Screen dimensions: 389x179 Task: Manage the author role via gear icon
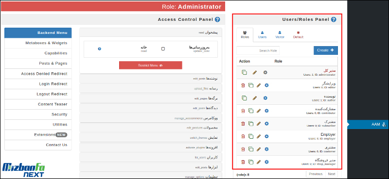[265, 98]
